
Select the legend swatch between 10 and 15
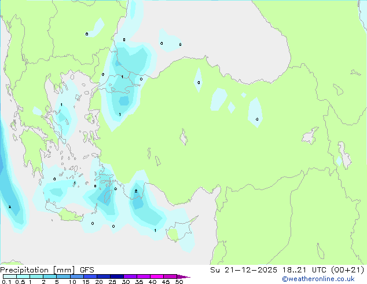click(76, 276)
